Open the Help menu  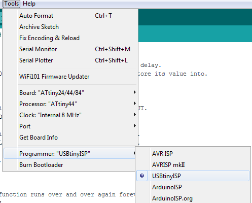click(x=29, y=4)
